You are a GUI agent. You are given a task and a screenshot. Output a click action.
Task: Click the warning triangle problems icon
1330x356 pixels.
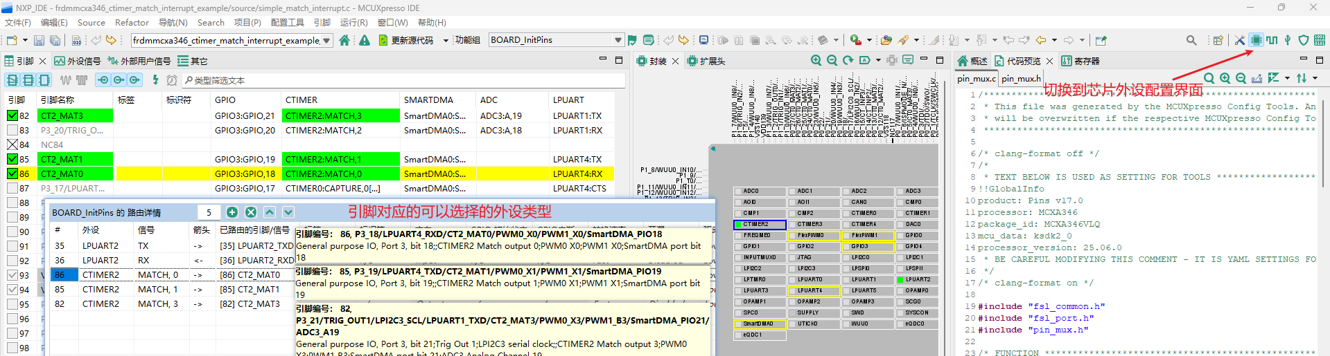tap(365, 40)
